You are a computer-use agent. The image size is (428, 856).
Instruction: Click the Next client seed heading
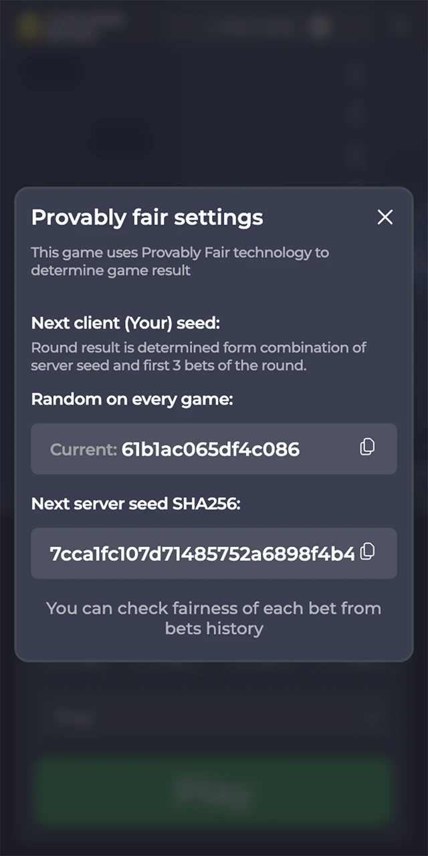pos(125,323)
